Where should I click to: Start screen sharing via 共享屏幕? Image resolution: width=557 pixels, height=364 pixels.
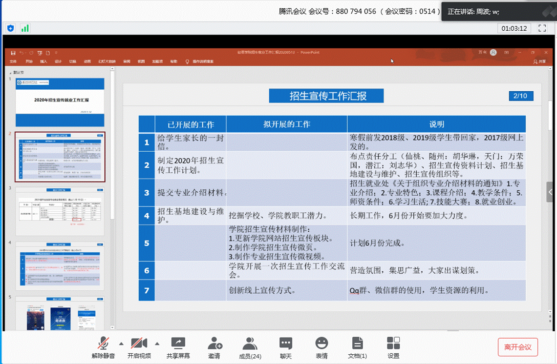coord(178,347)
